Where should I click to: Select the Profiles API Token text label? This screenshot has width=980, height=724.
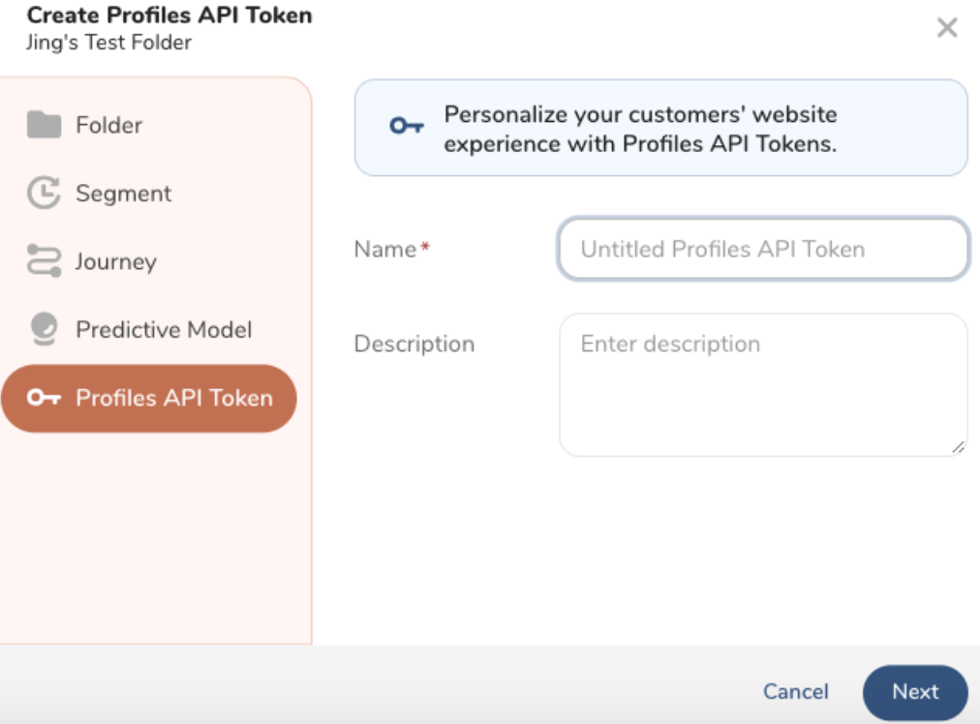tap(174, 398)
